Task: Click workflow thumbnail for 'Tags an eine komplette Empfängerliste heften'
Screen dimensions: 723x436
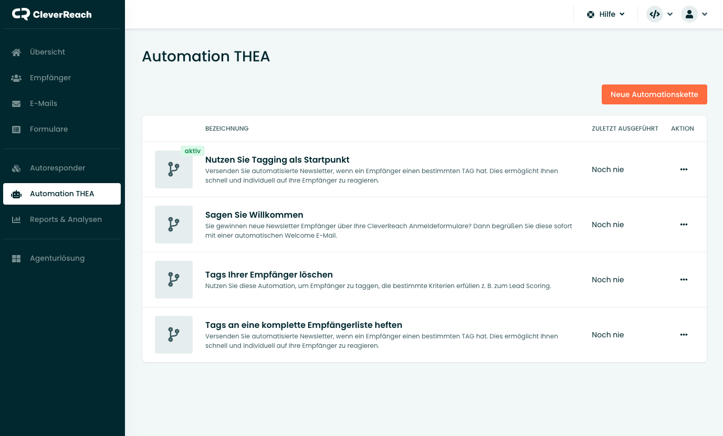Action: pos(174,335)
